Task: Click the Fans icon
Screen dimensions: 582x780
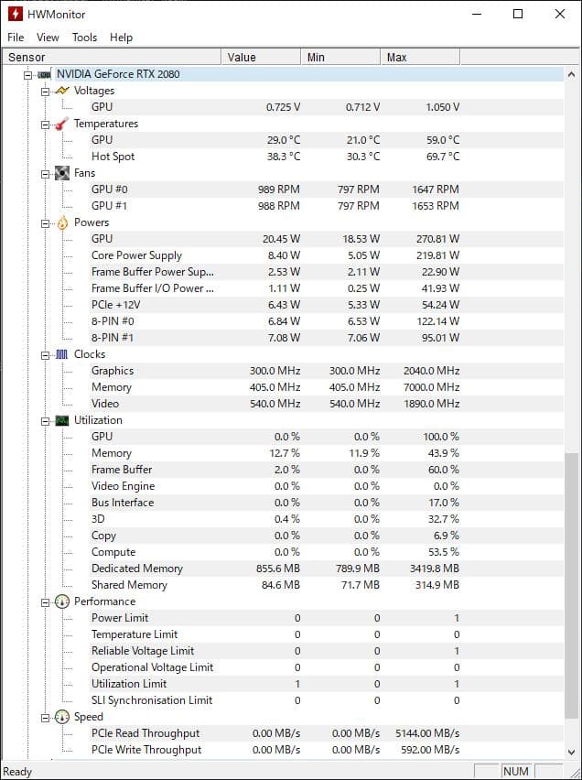Action: pyautogui.click(x=62, y=173)
